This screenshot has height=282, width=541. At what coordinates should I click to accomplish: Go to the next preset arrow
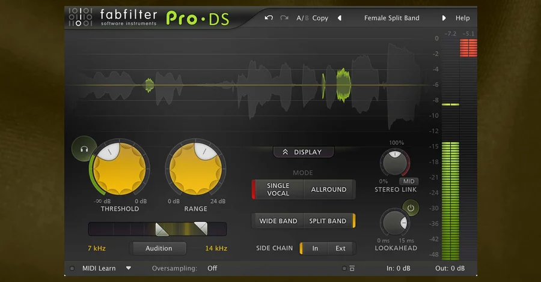[x=444, y=18]
